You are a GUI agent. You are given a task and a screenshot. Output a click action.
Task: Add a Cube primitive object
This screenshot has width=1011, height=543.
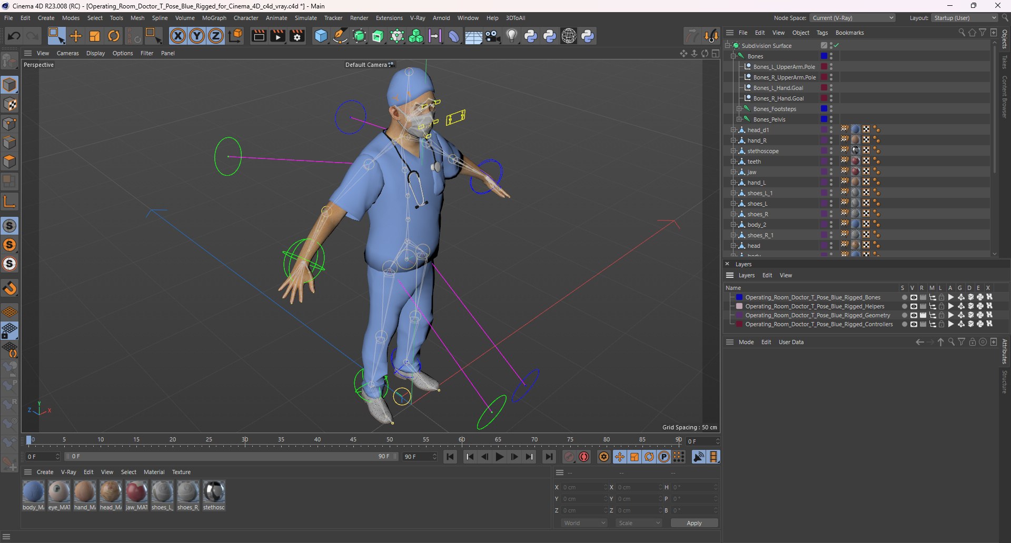[321, 36]
